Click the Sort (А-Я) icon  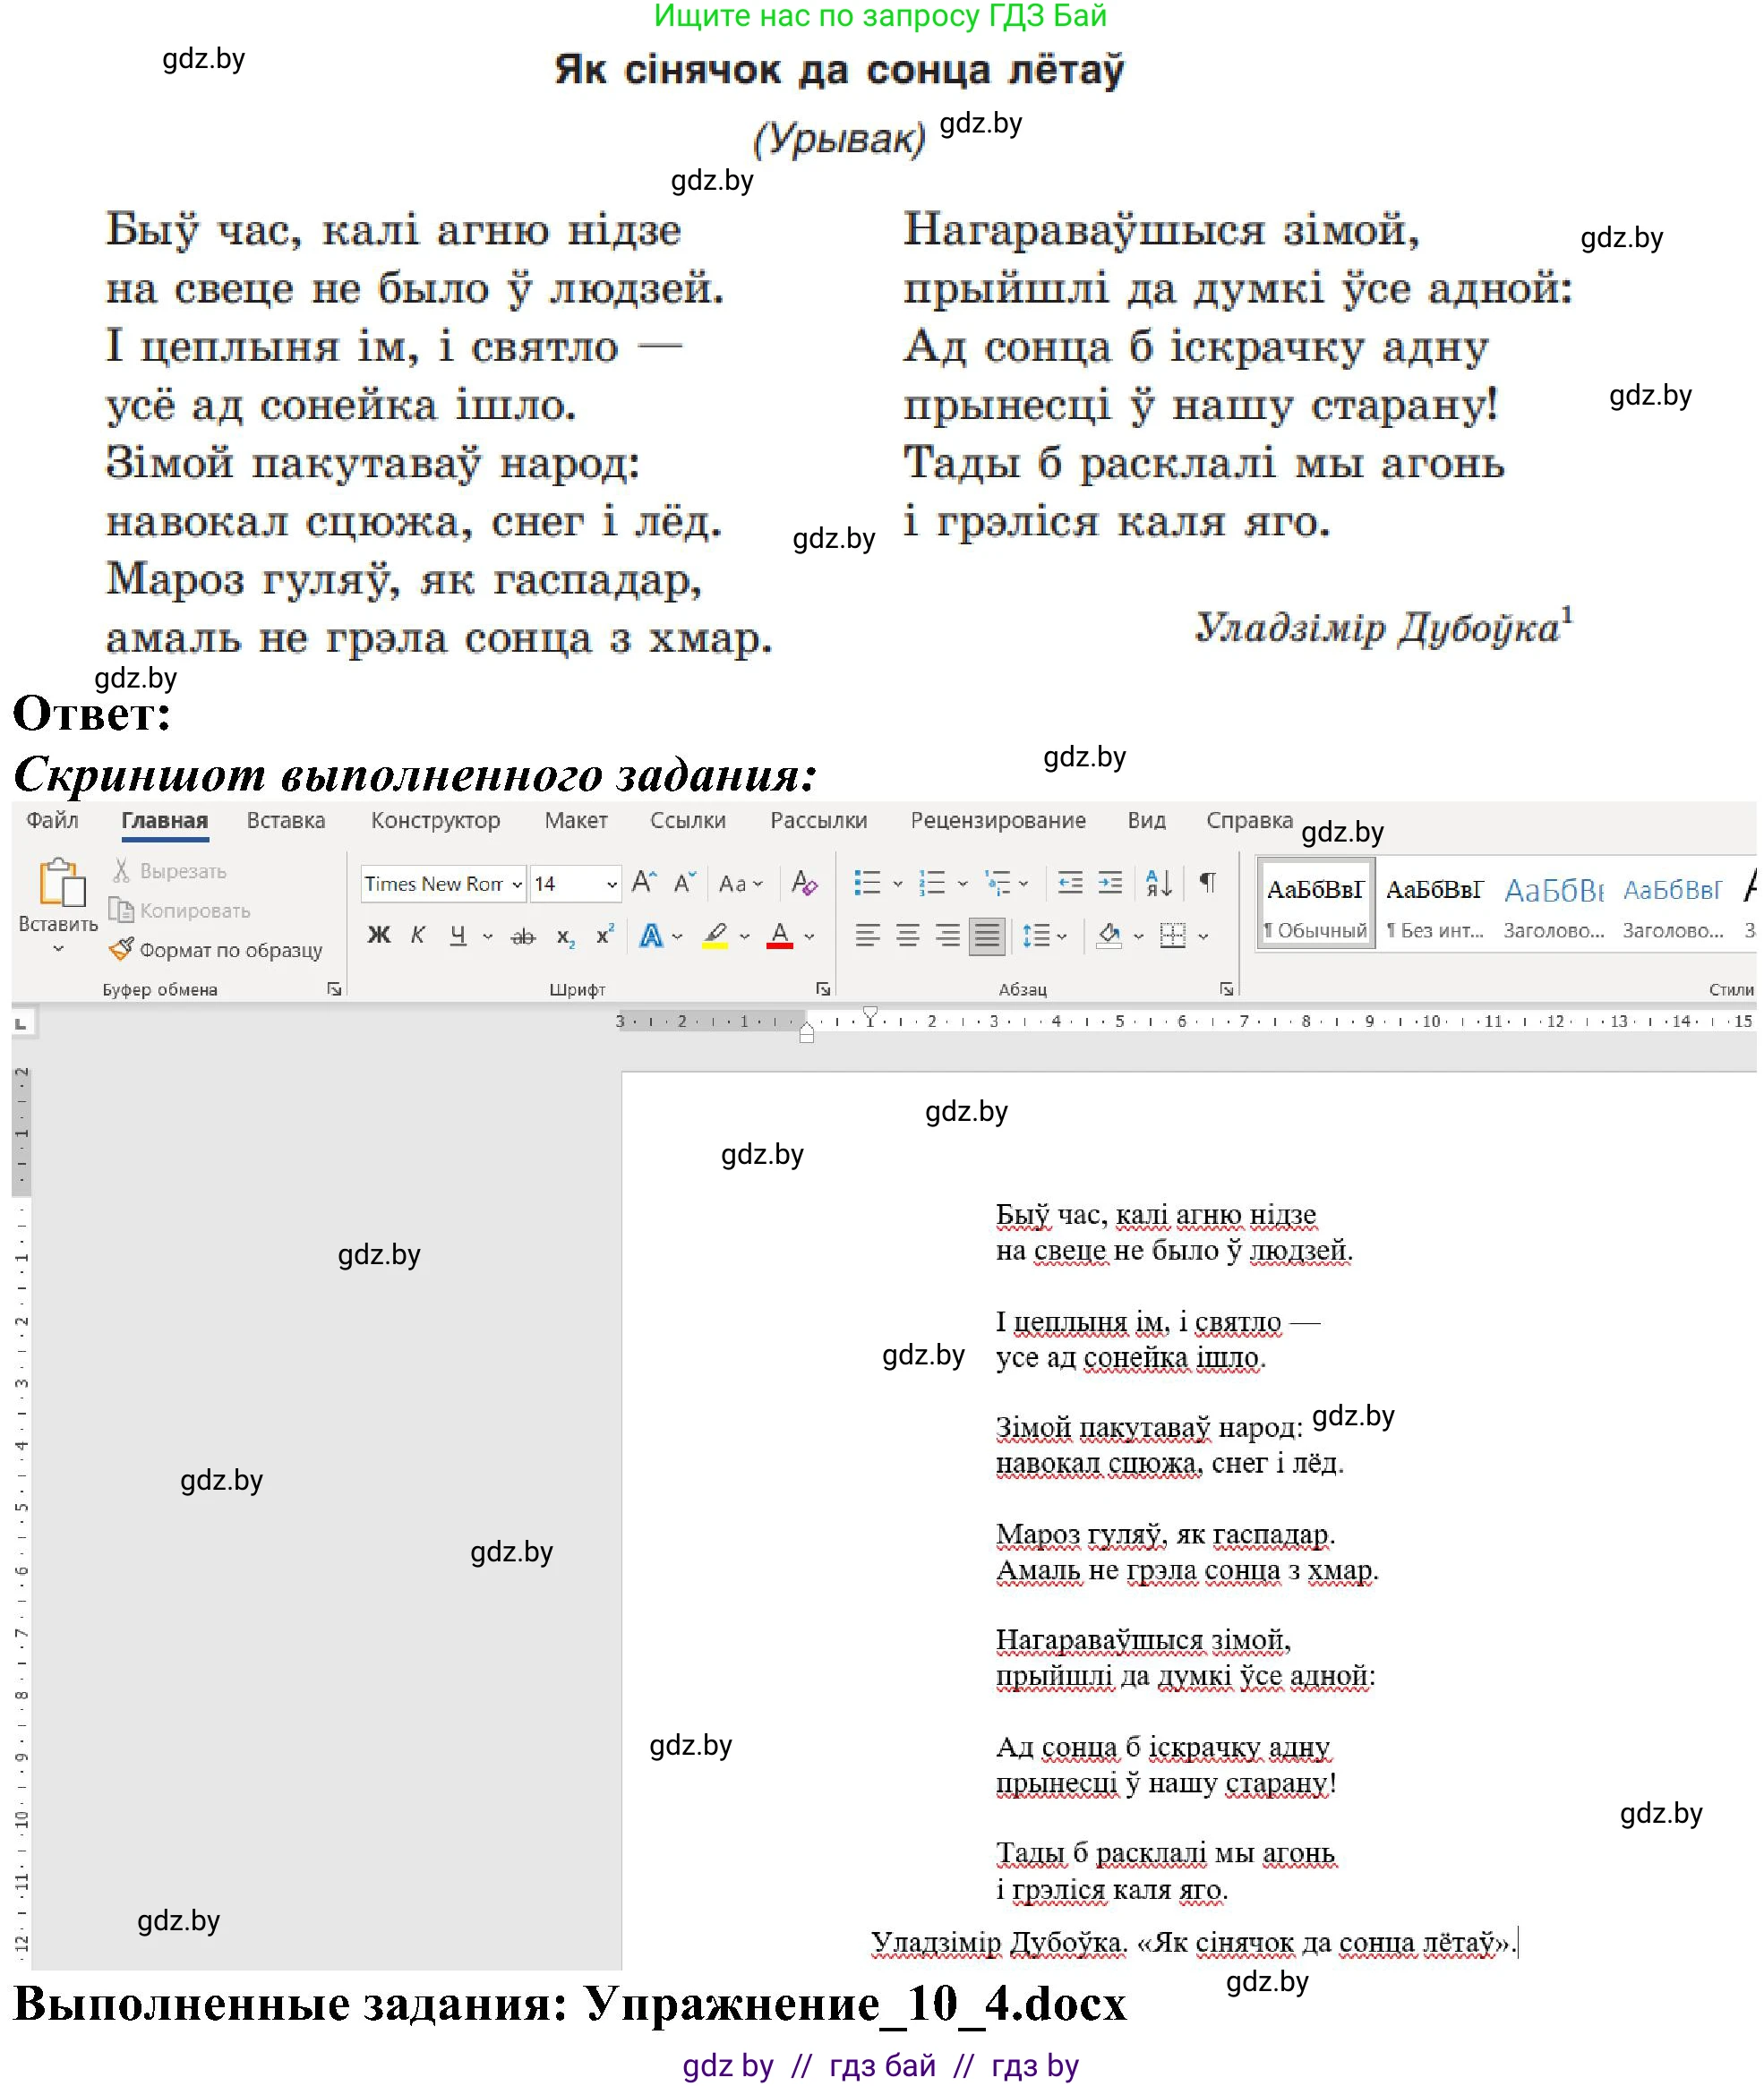(1159, 883)
